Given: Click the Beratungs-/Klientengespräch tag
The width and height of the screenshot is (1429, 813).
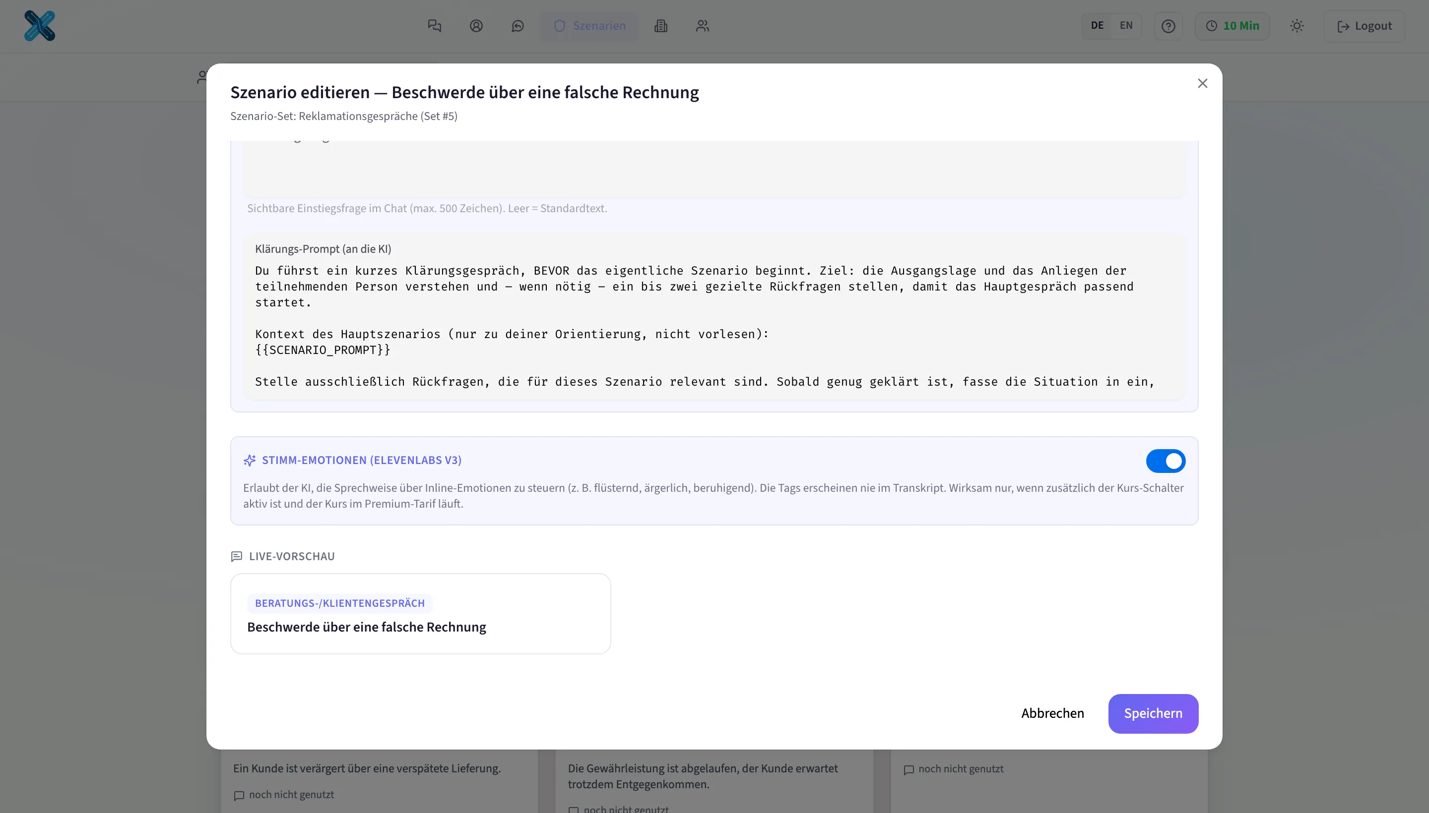Looking at the screenshot, I should [340, 603].
